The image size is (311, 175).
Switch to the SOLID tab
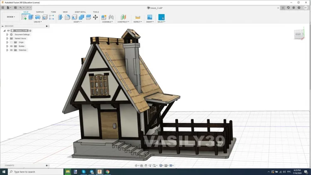coord(26,12)
